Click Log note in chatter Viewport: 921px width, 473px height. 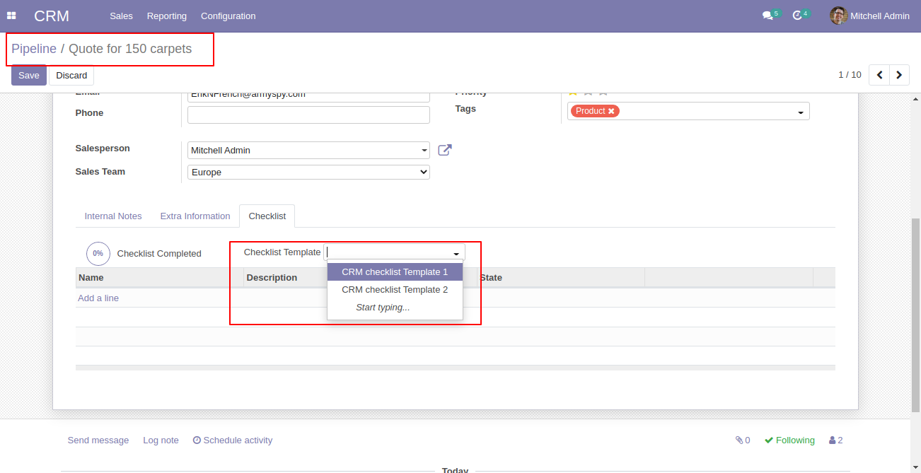(161, 440)
